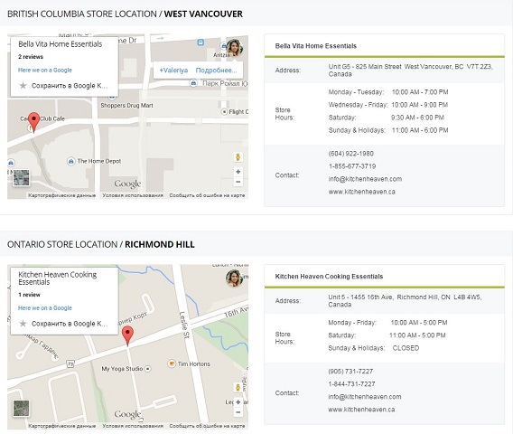The width and height of the screenshot is (513, 434).
Task: Open www.kitchenheaven.ca in West Vancouver contact
Action: 362,192
